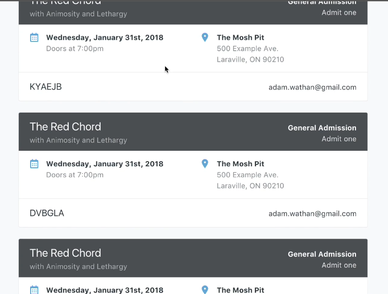Click location pin icon on DVBGLA ticket

click(205, 163)
